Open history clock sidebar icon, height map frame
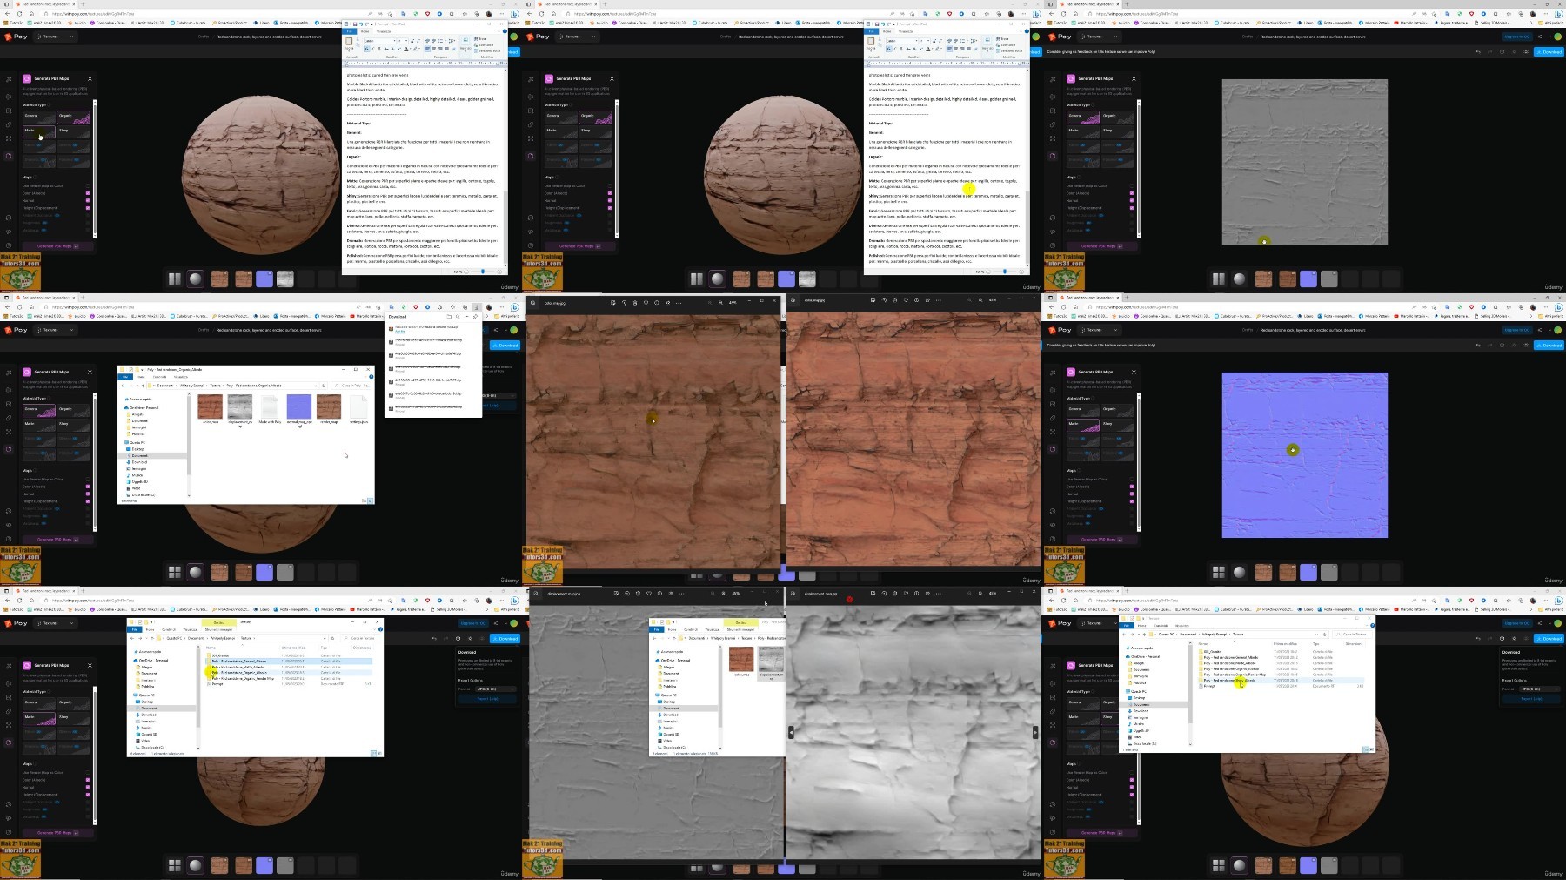Viewport: 1566px width, 880px height. tap(1053, 218)
